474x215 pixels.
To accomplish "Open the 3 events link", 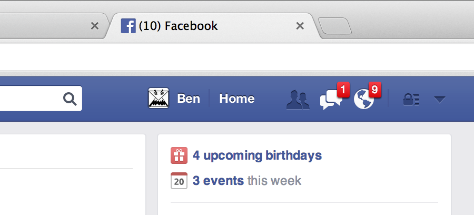I will [218, 181].
